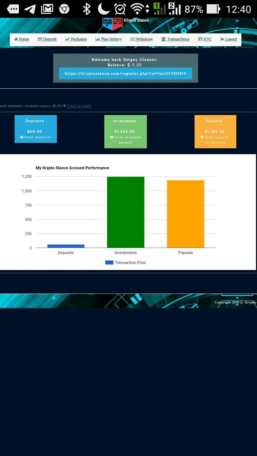
Task: View the Plan history page
Action: (109, 39)
